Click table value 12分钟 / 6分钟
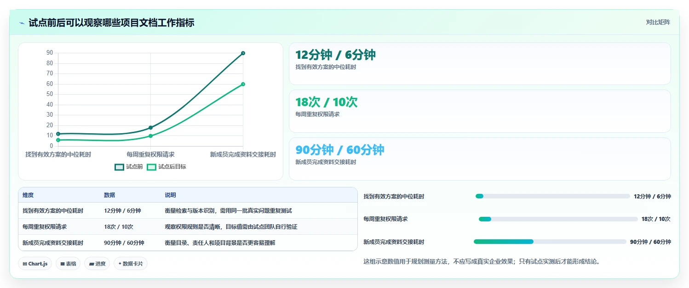Viewport: 689px width, 288px height. tap(122, 211)
